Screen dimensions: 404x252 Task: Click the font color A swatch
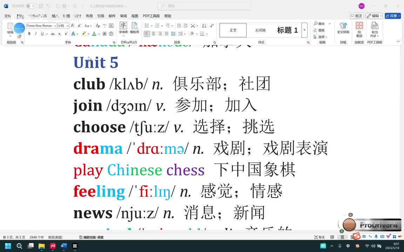(94, 34)
